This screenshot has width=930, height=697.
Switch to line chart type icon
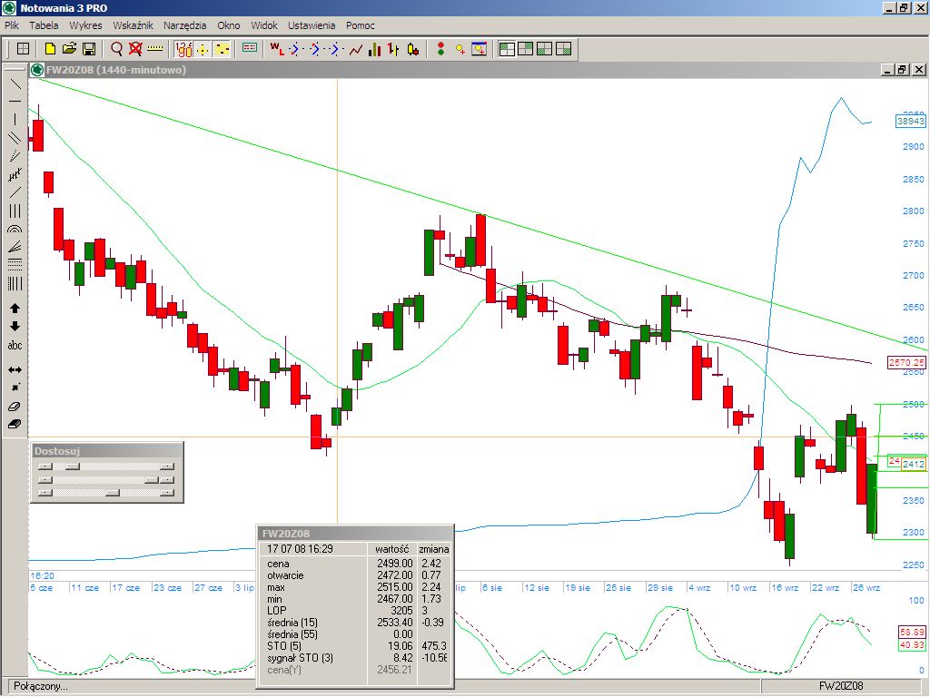[356, 49]
